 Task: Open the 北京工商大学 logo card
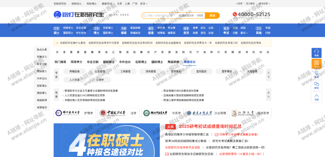tap(206, 113)
